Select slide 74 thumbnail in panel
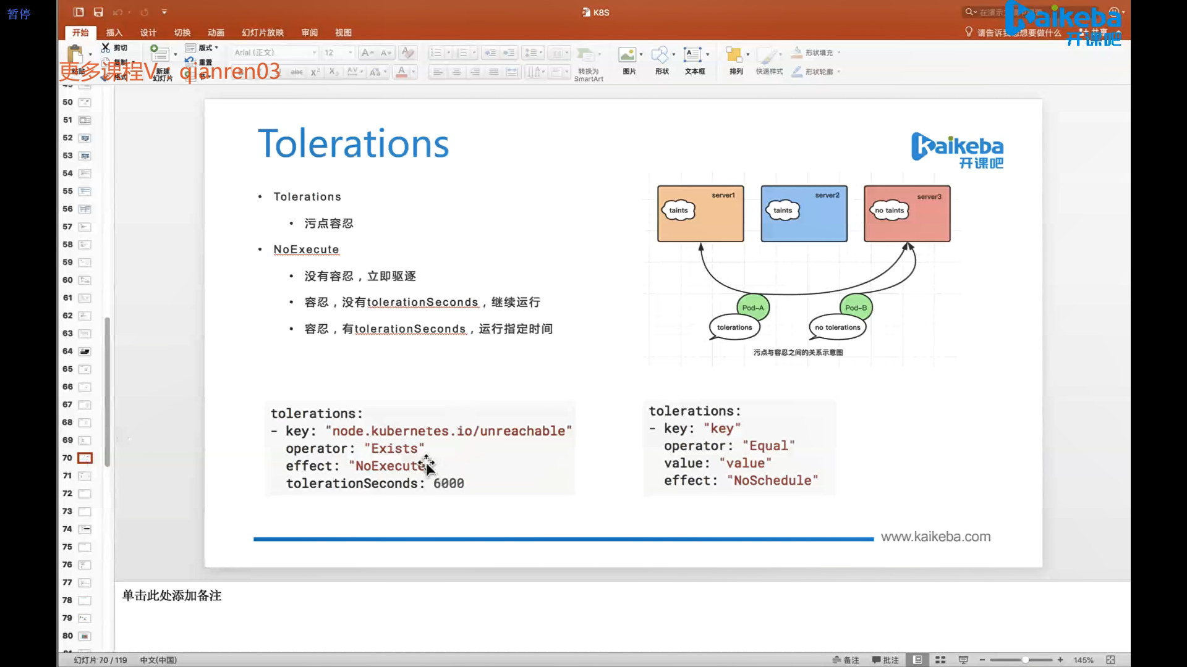The image size is (1187, 667). pyautogui.click(x=85, y=529)
